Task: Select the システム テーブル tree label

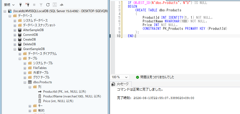Action: tap(43, 63)
